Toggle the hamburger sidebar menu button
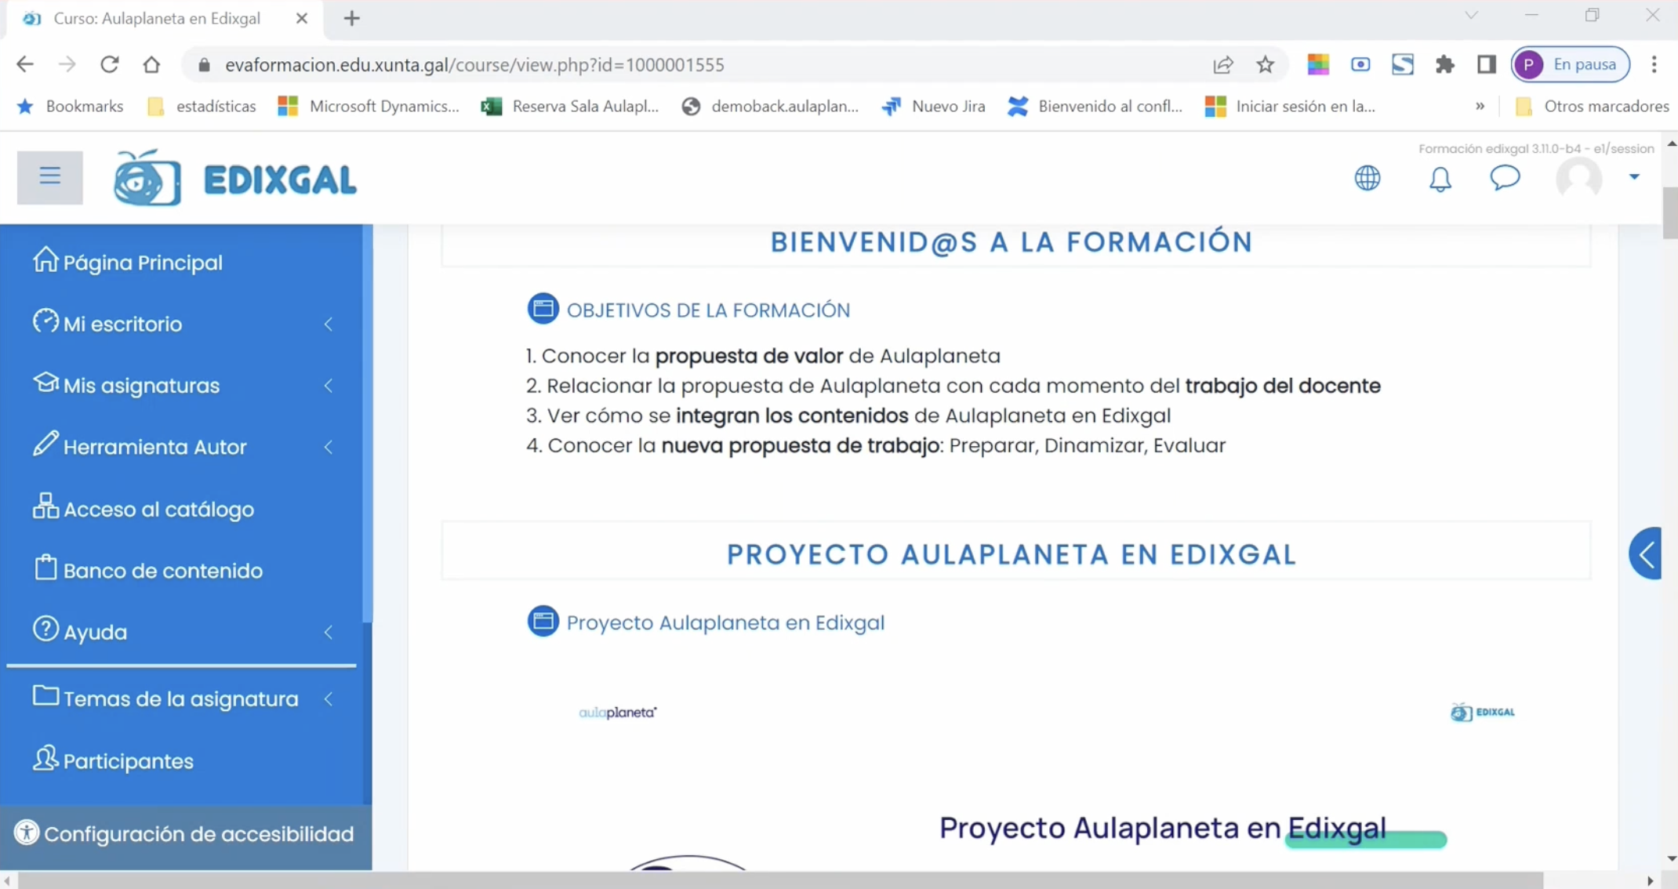This screenshot has width=1678, height=889. click(x=49, y=177)
